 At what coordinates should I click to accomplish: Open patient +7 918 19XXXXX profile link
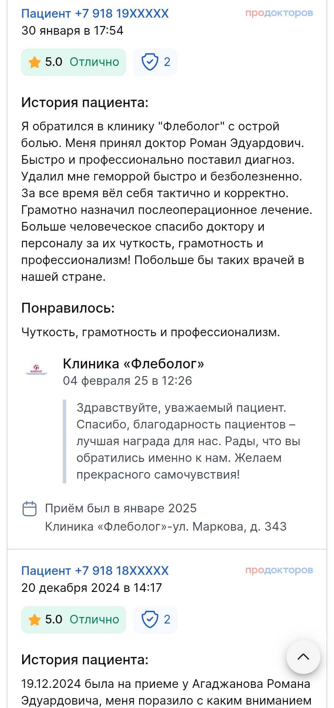click(95, 14)
